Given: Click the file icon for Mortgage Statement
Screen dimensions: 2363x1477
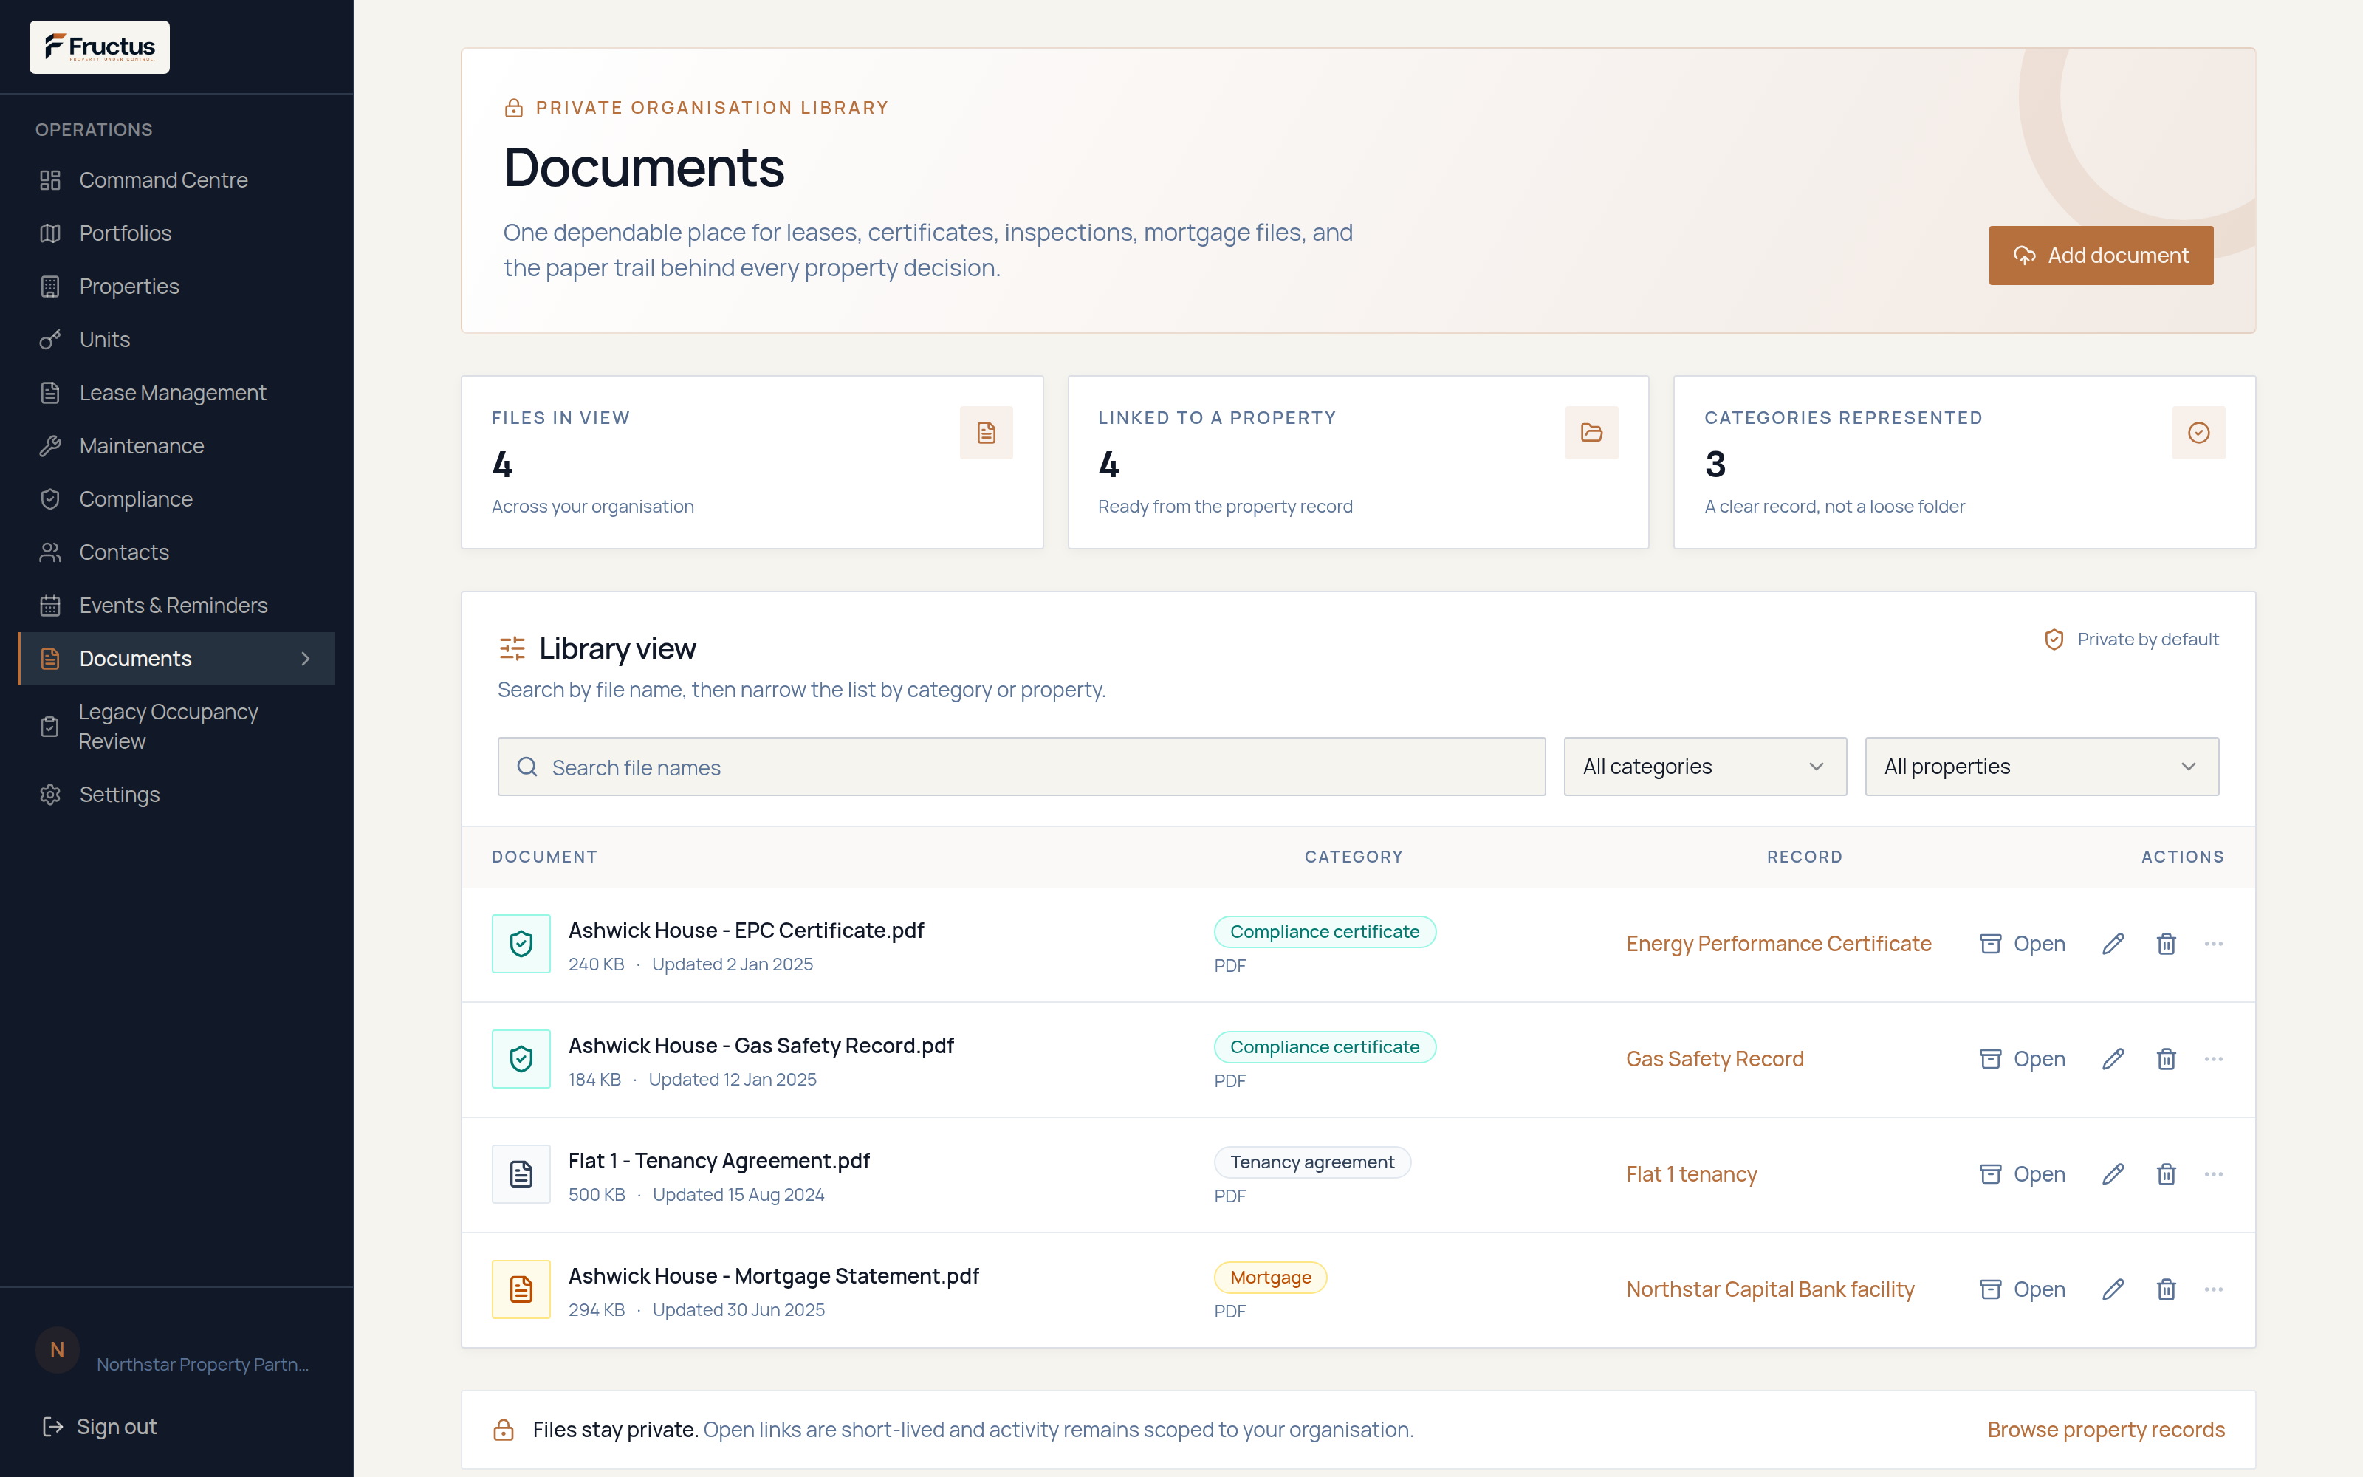Looking at the screenshot, I should pos(521,1289).
